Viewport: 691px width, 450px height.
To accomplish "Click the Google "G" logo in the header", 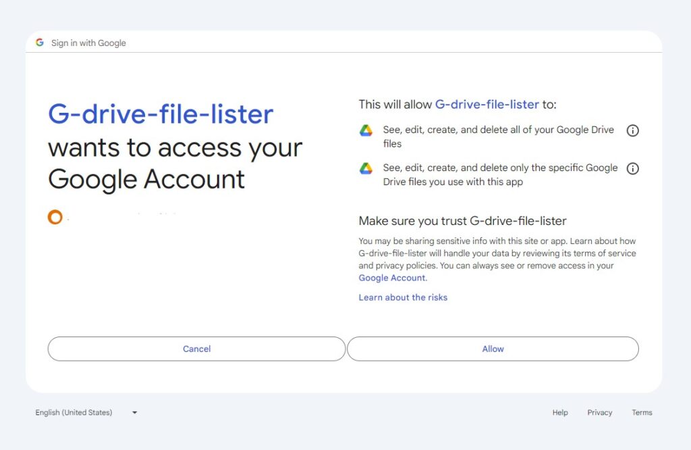I will coord(40,42).
